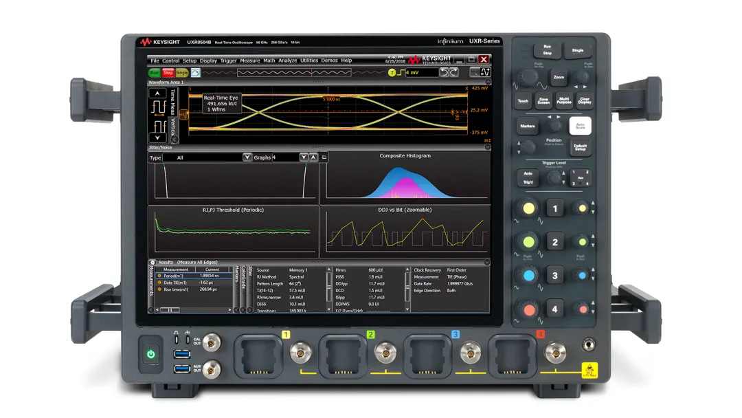The height and width of the screenshot is (418, 742).
Task: Open the Results panel gear settings
Action: (x=153, y=263)
